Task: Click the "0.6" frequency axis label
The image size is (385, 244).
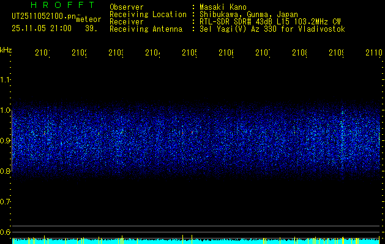Action: [x=5, y=232]
